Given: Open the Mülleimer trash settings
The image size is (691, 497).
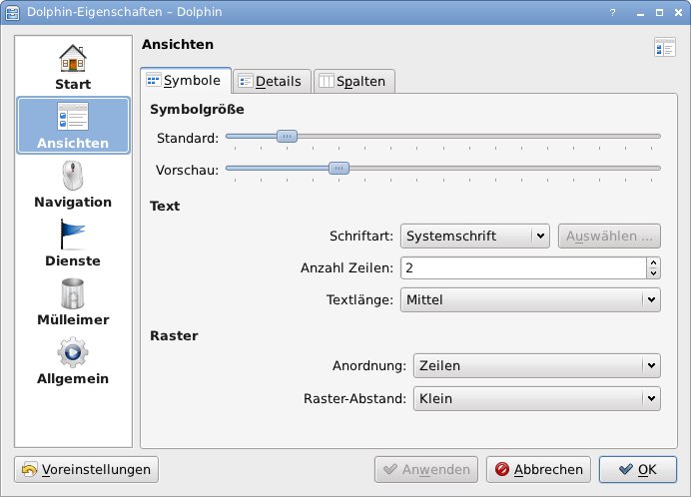Looking at the screenshot, I should point(73,301).
